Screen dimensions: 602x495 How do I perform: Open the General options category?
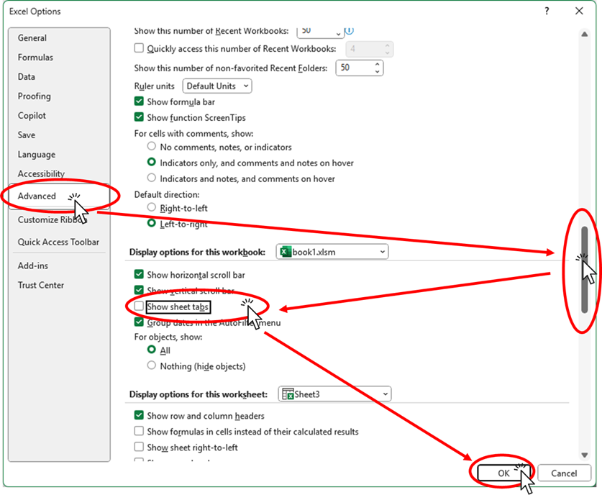click(x=32, y=38)
